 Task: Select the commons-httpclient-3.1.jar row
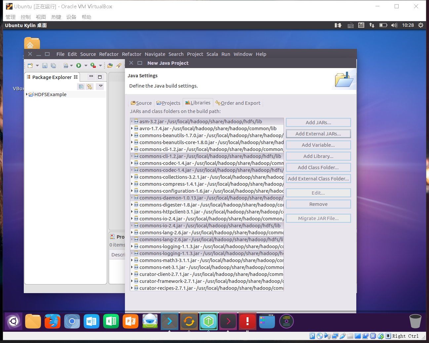pos(207,212)
